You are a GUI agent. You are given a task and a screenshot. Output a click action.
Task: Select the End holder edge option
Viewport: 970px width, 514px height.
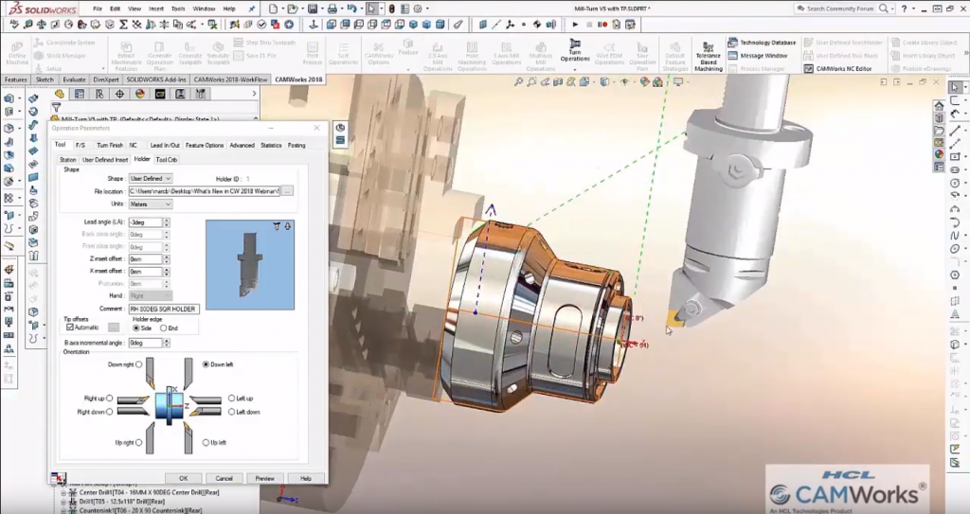[x=164, y=328]
